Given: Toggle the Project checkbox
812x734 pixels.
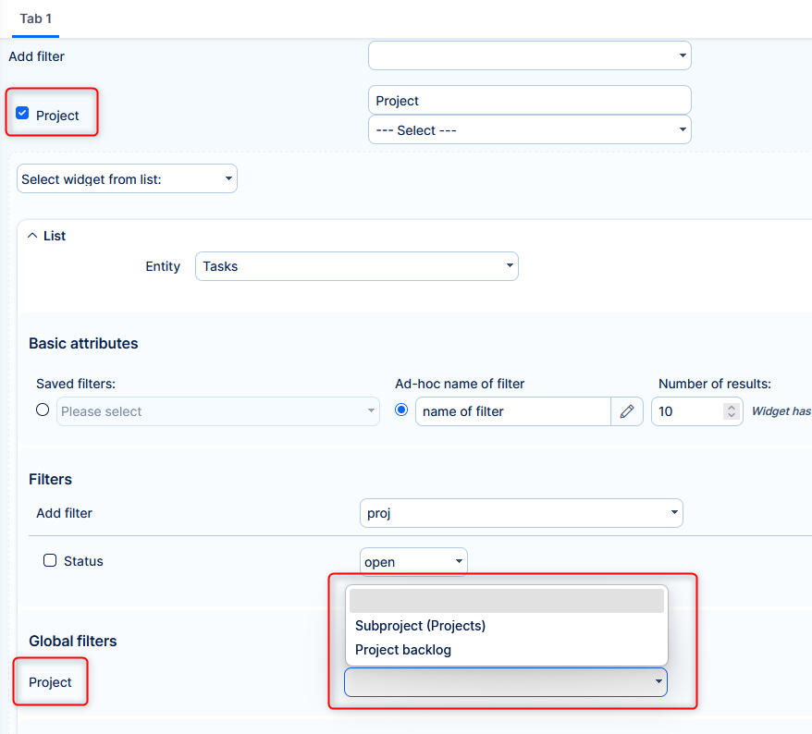Looking at the screenshot, I should coord(23,114).
